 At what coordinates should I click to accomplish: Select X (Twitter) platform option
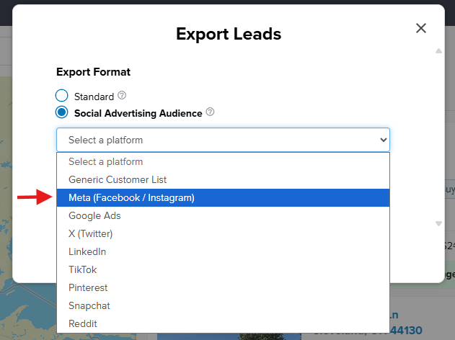coord(90,233)
